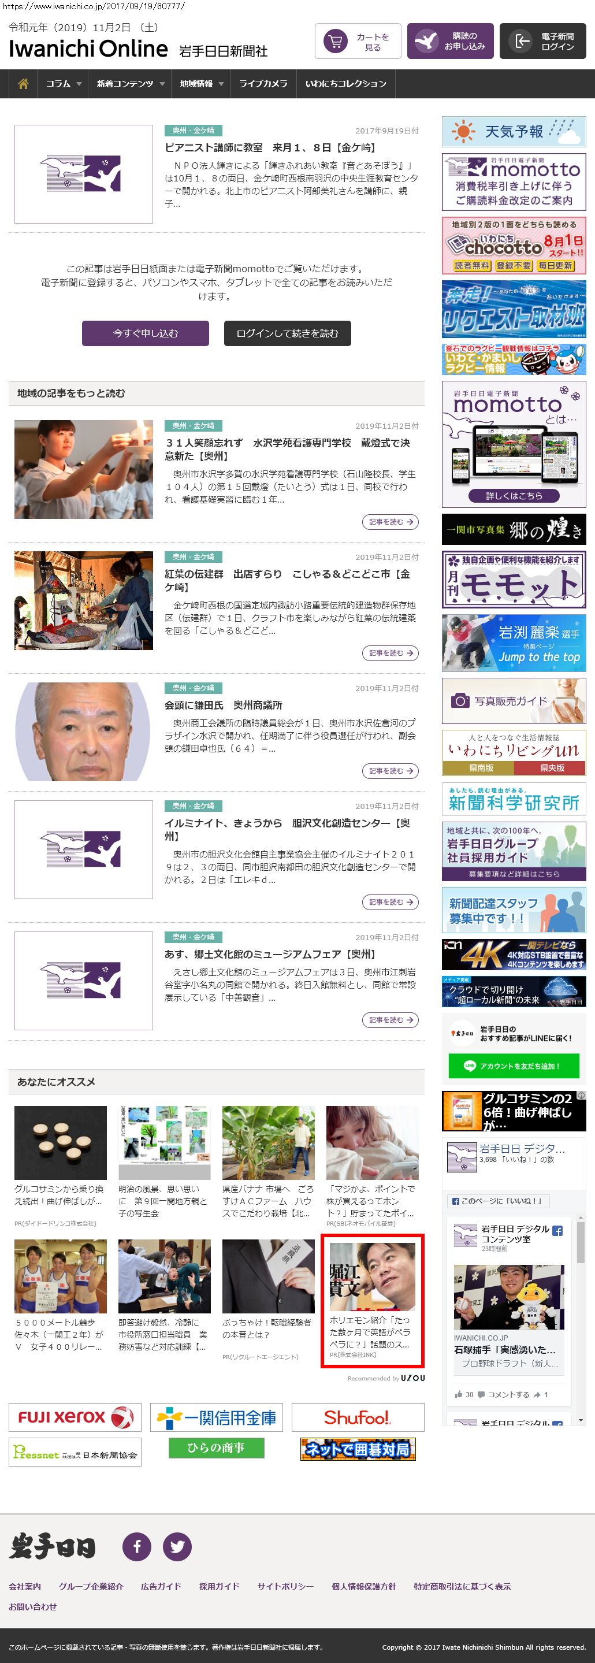Viewport: 595px width, 1663px height.
Task: Open the 会社案内 footer link
Action: coord(24,1586)
